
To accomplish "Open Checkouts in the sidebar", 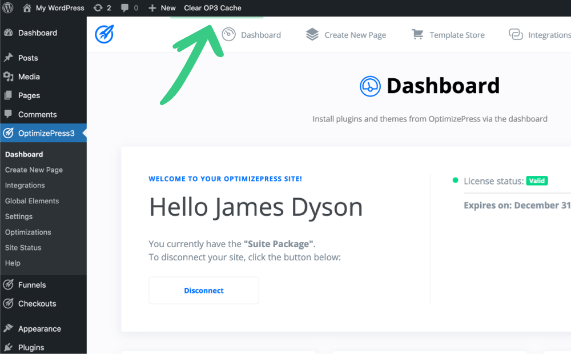I will [43, 304].
